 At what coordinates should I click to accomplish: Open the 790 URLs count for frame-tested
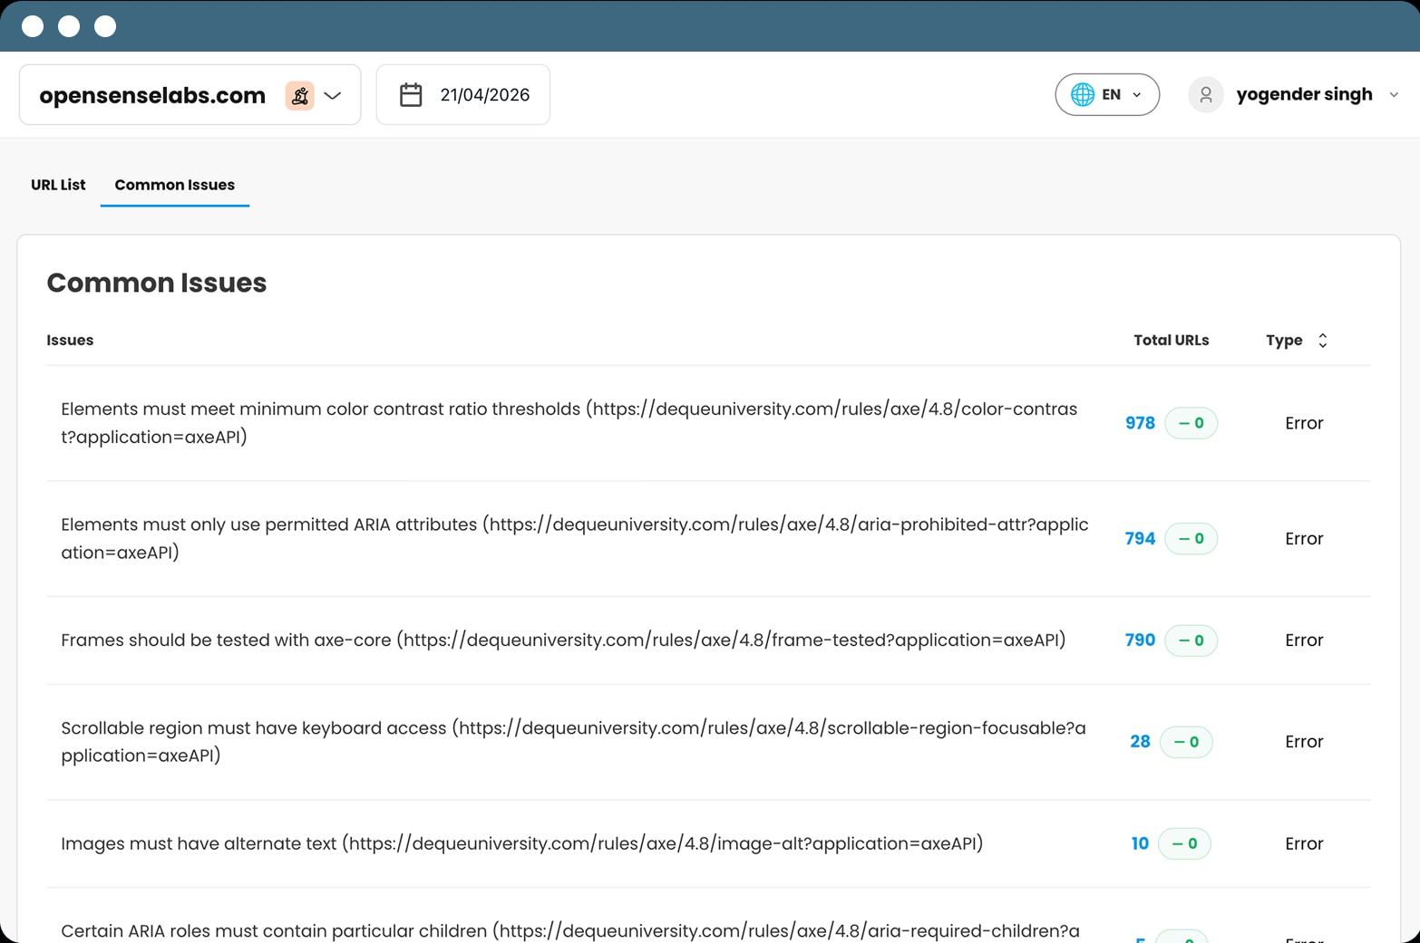1140,640
